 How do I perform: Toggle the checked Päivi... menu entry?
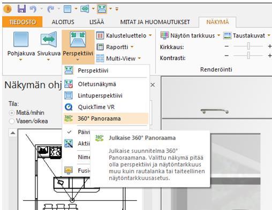(x=77, y=132)
